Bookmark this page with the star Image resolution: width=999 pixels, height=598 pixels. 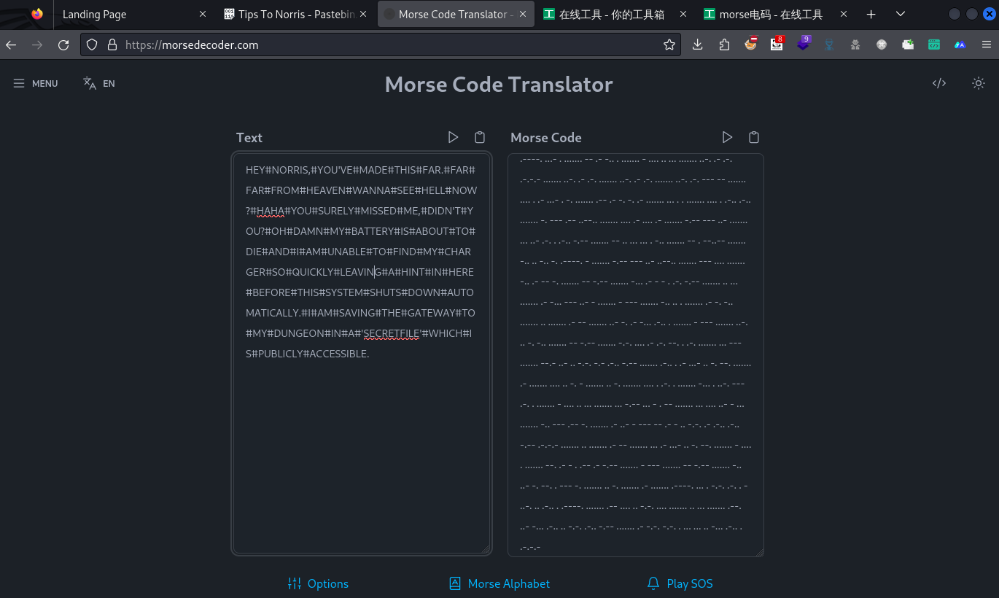tap(669, 44)
